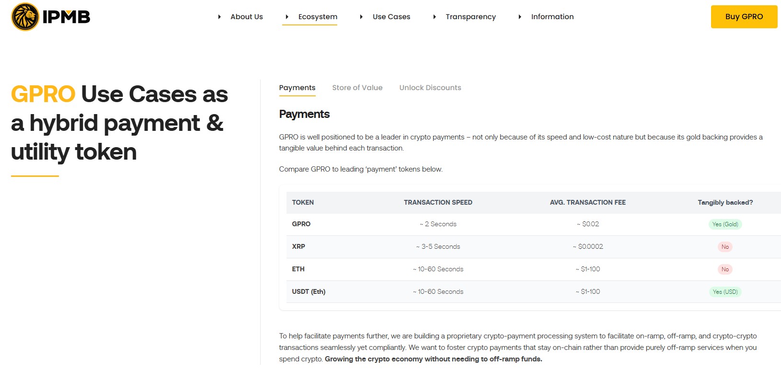Select the Payments tab
The height and width of the screenshot is (371, 781).
point(297,88)
